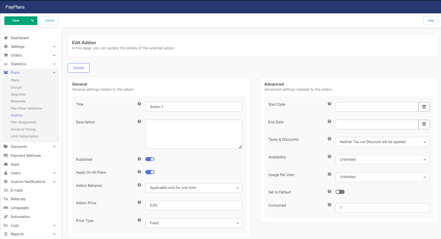
Task: Click help icon next to Title
Action: pyautogui.click(x=139, y=104)
